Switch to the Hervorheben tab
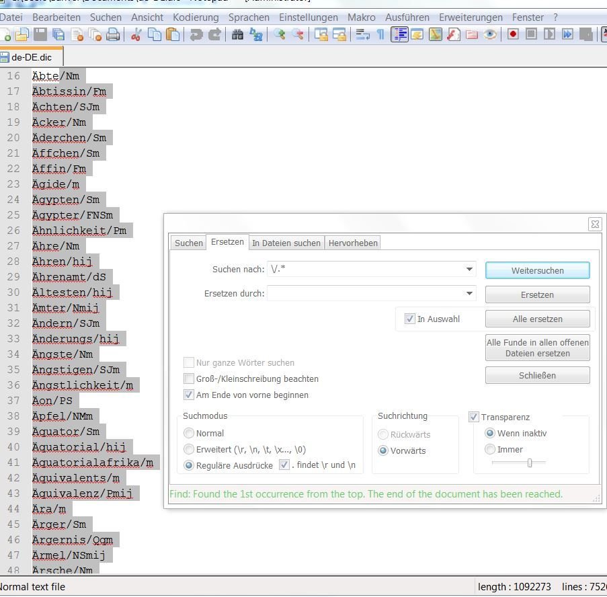The width and height of the screenshot is (607, 597). (353, 243)
